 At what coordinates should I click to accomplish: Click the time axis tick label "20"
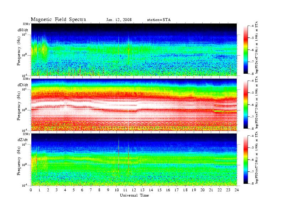[x=203, y=190]
